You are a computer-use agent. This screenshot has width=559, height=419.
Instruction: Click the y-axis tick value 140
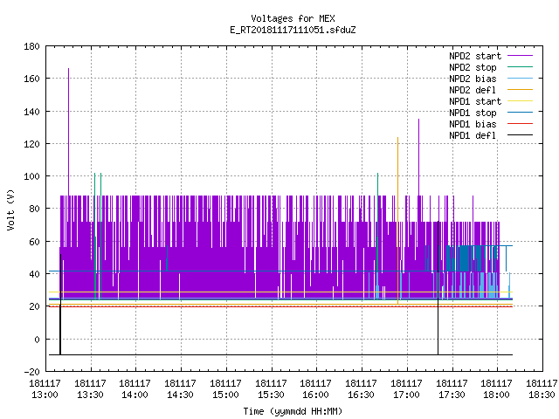click(x=31, y=112)
